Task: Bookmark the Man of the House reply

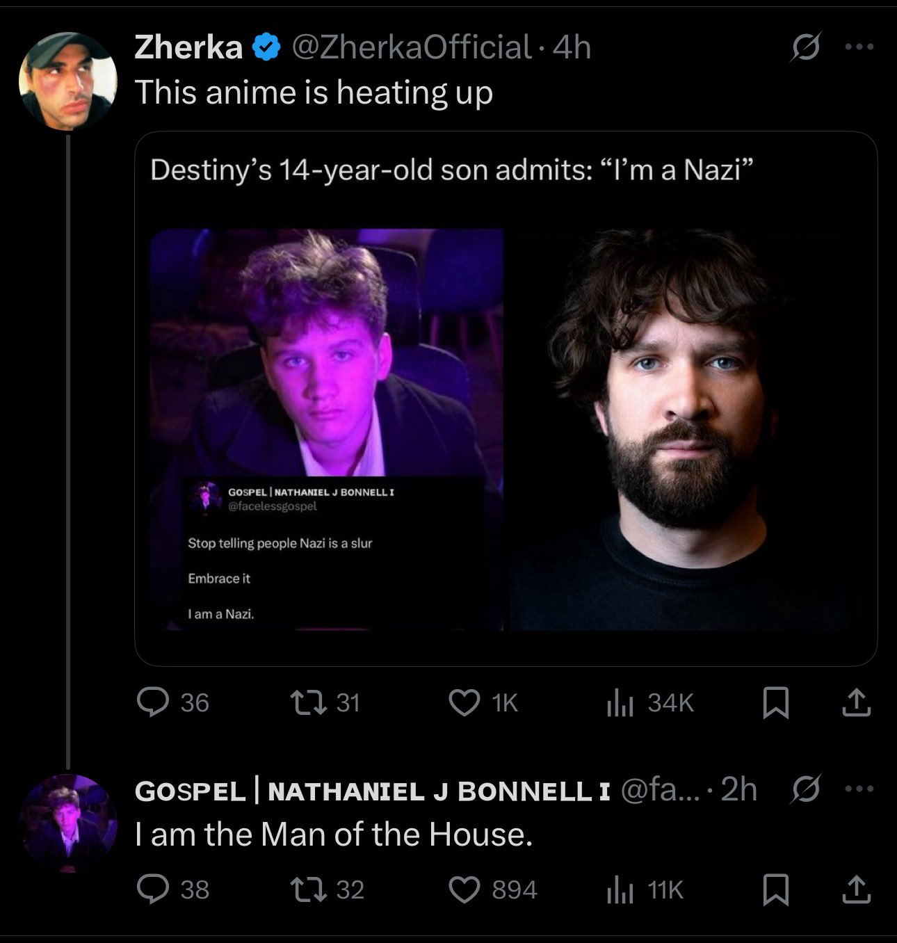Action: [775, 889]
